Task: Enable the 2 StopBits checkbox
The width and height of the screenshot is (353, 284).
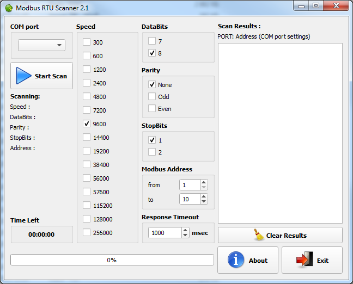Action: click(x=152, y=152)
